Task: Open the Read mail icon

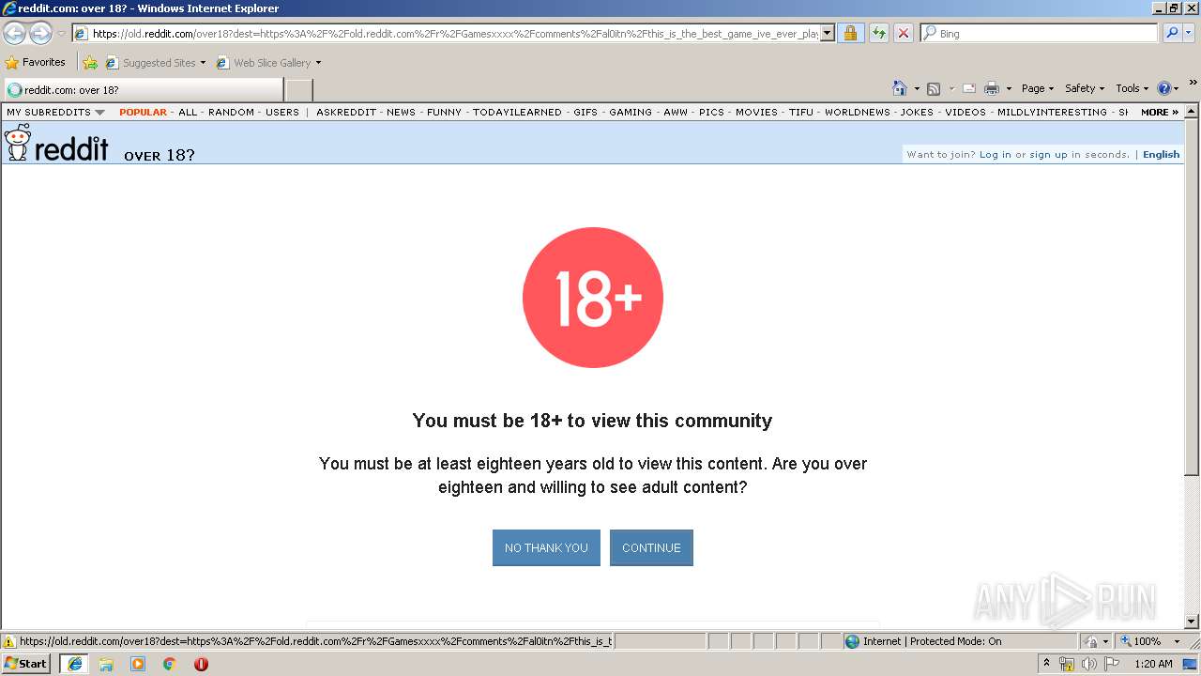Action: pyautogui.click(x=969, y=88)
